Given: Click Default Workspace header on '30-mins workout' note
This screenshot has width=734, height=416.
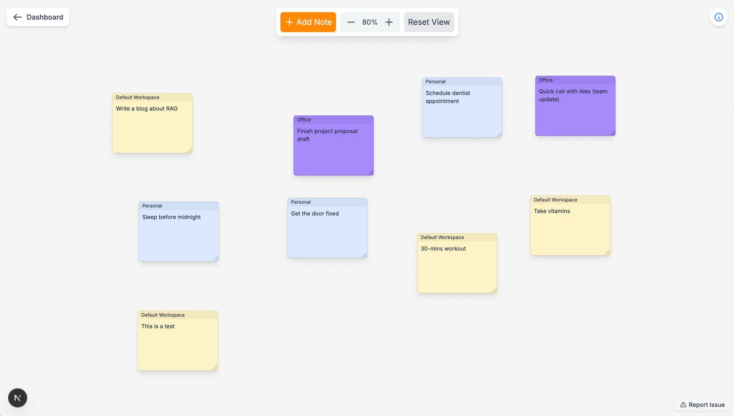Looking at the screenshot, I should pos(457,237).
